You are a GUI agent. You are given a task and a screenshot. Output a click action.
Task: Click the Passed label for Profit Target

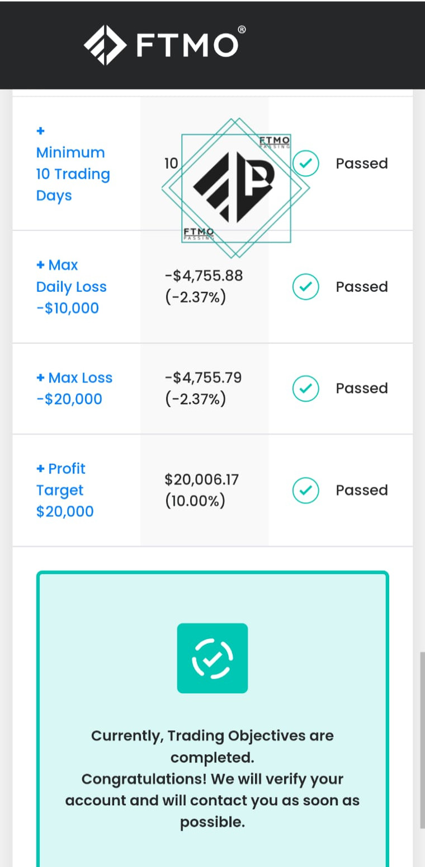tap(362, 490)
